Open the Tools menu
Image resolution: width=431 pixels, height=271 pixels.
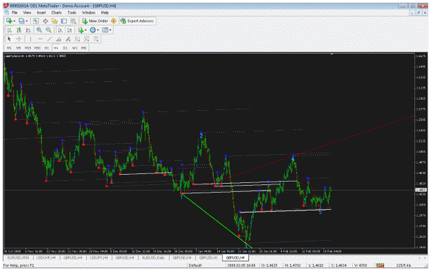[x=72, y=12]
